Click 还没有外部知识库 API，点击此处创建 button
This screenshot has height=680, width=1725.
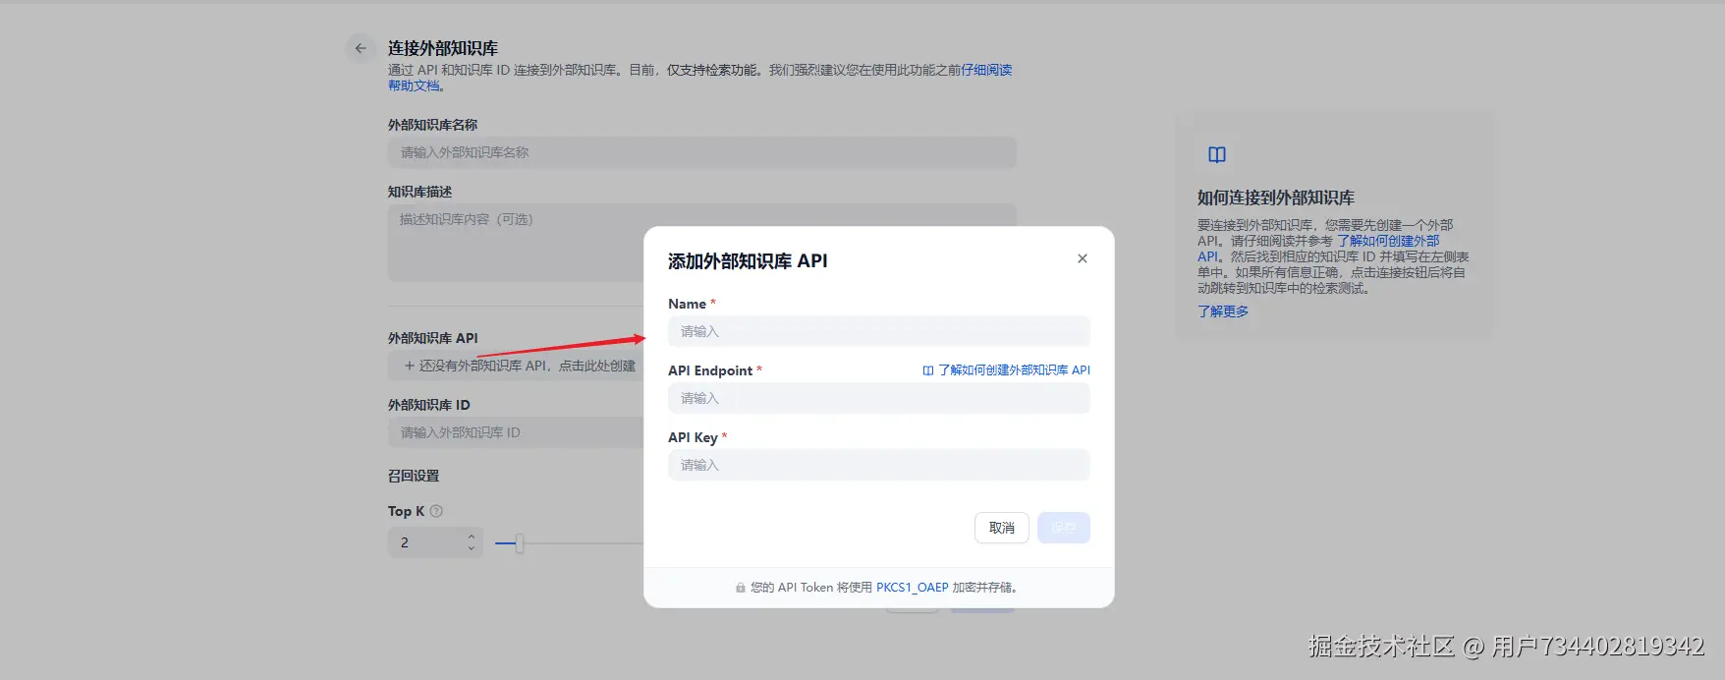(x=516, y=366)
